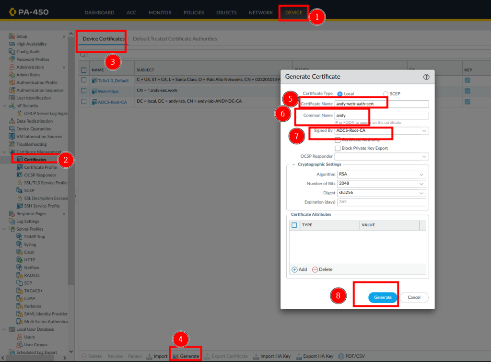Open the Syslog profile icon
Viewport: 491px width, 362px height.
[19, 245]
